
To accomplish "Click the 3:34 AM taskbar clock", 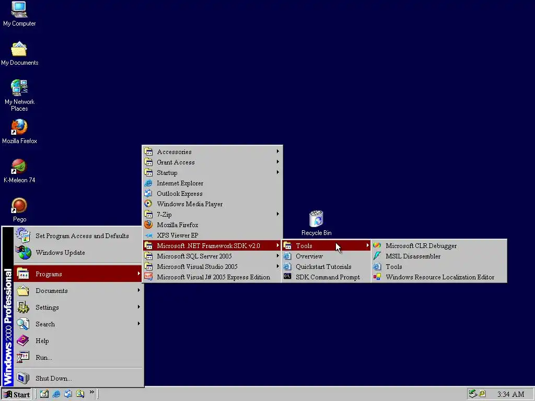I will coord(510,394).
